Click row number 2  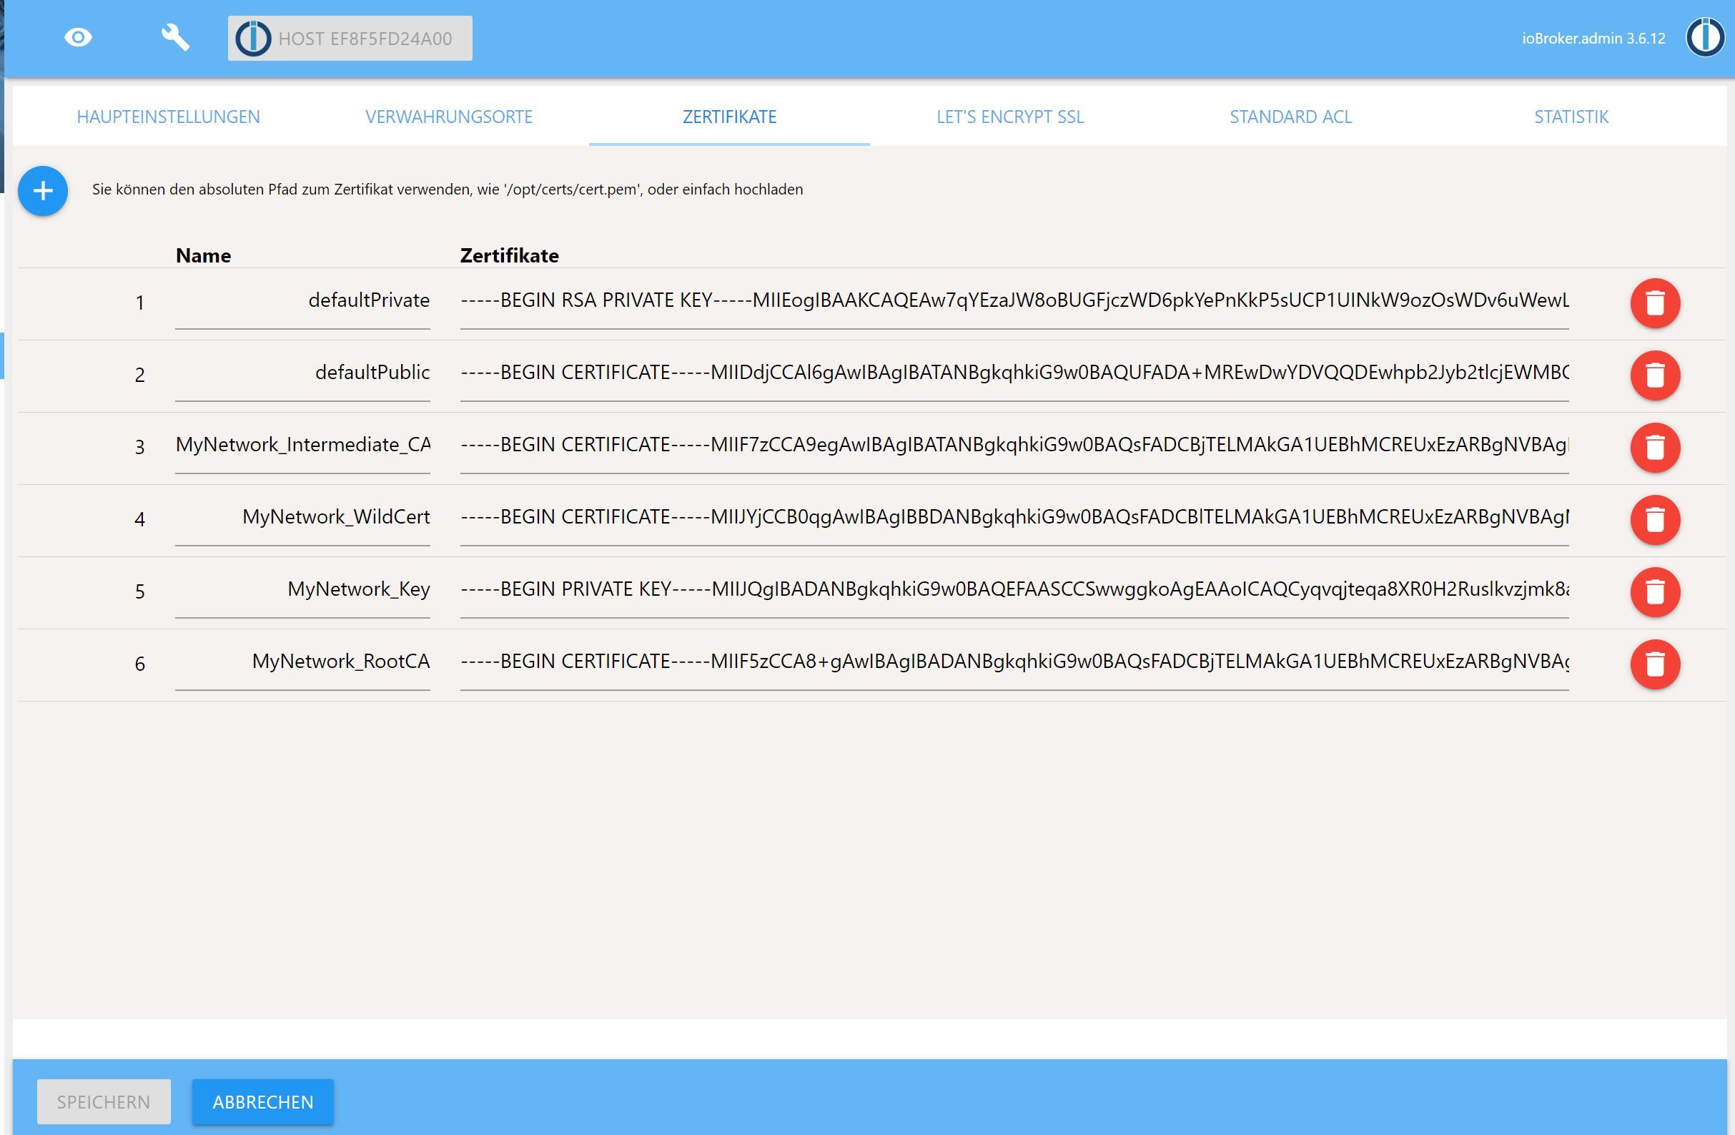point(140,374)
